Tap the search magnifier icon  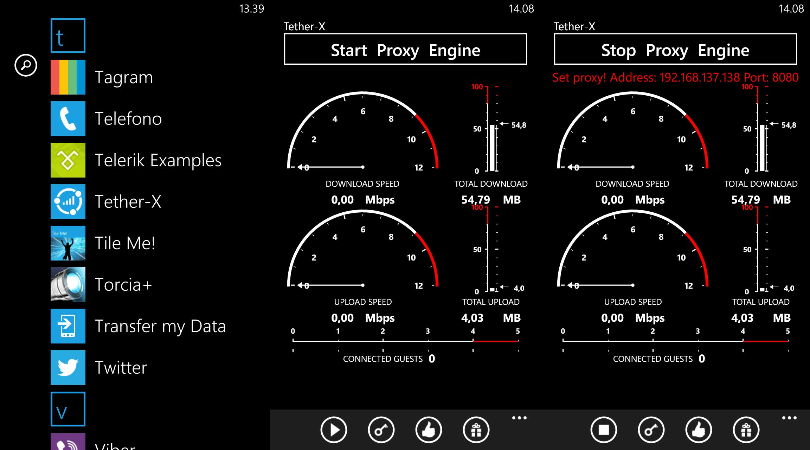coord(26,65)
